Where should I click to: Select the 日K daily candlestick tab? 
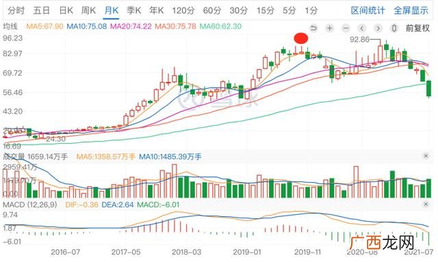[x=66, y=11]
